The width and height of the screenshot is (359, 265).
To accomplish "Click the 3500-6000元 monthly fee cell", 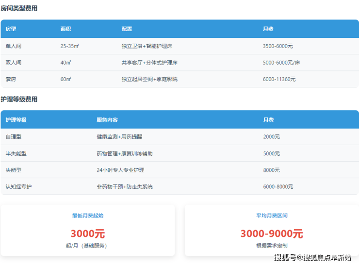I will click(277, 46).
